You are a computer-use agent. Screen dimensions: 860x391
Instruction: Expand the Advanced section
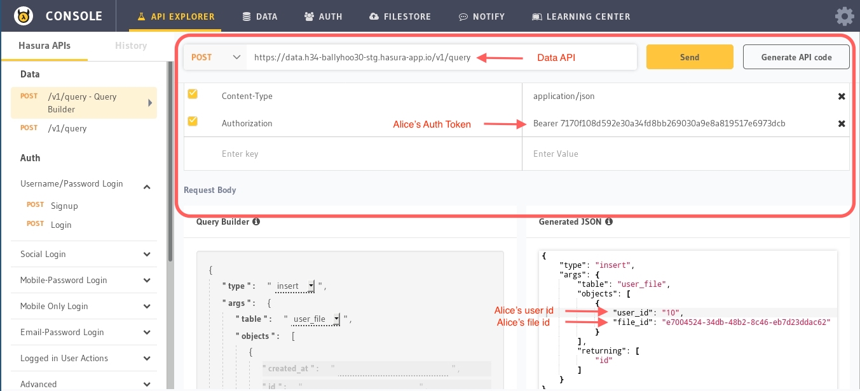pos(147,384)
